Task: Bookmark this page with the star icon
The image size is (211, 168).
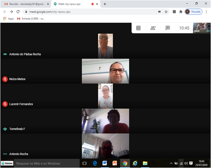Action: [166, 11]
